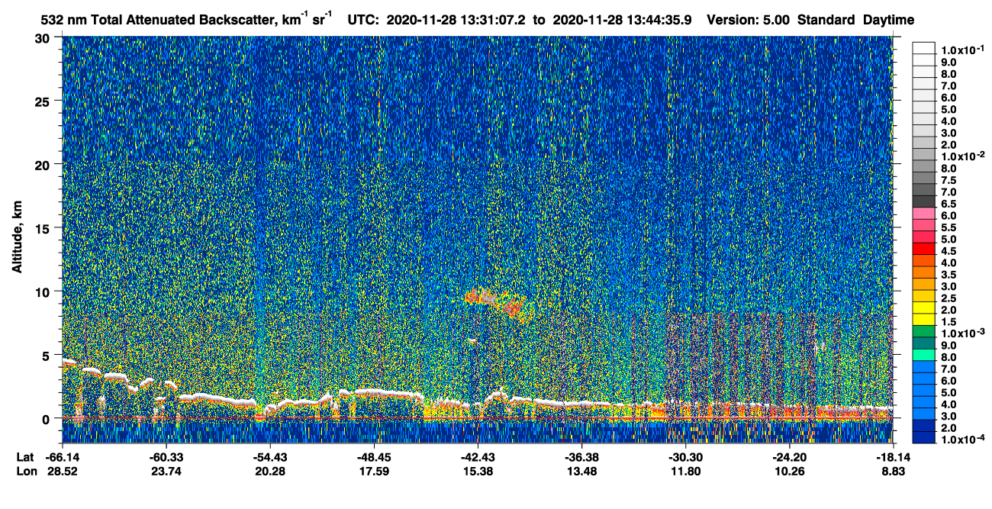The width and height of the screenshot is (992, 509).
Task: Click the colorbar label "1.0x10-2"
Action: [x=962, y=156]
